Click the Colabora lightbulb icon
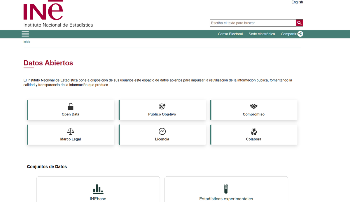The height and width of the screenshot is (202, 350). (x=253, y=131)
